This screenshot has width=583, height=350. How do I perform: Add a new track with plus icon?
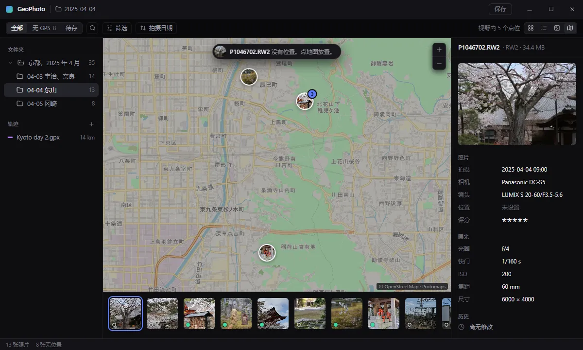[x=91, y=124]
